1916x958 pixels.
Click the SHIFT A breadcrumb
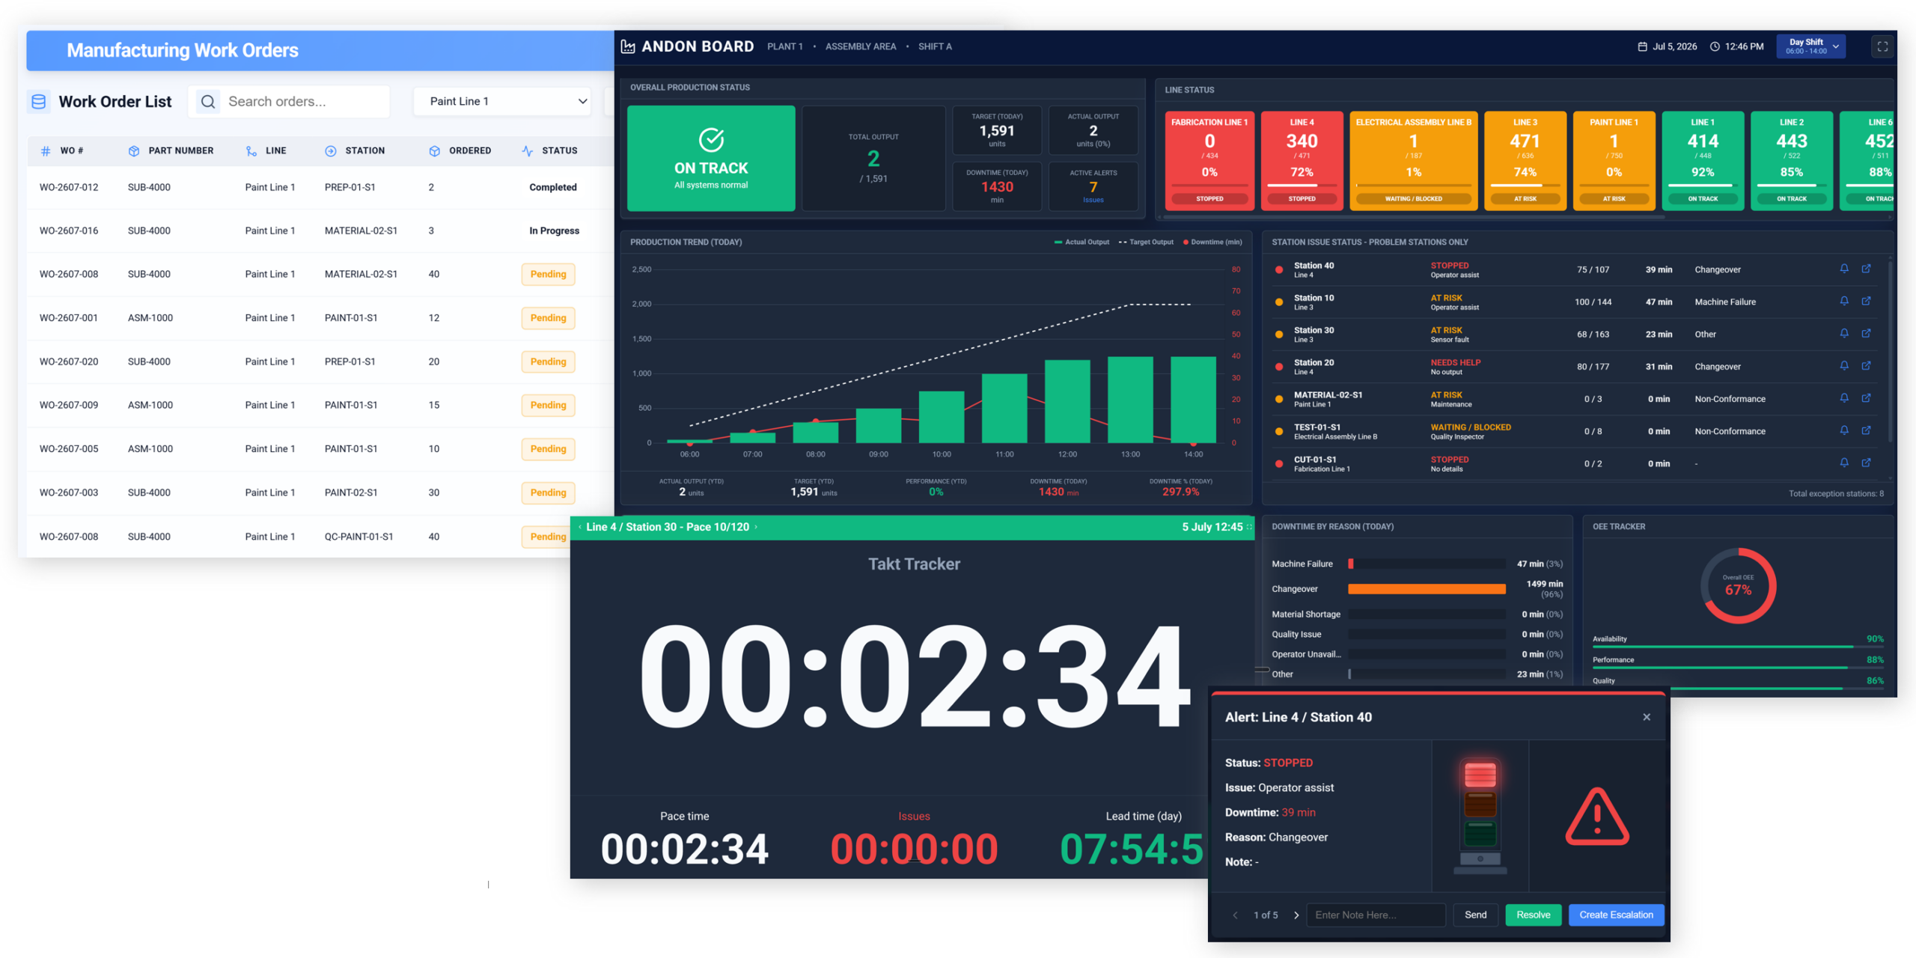click(x=935, y=46)
